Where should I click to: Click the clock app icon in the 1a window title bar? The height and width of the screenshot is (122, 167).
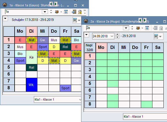[x=5, y=5]
